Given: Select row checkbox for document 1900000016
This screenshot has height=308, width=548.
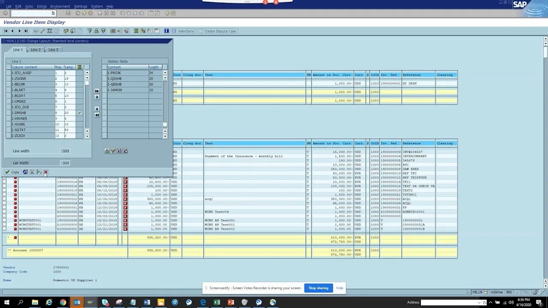Looking at the screenshot, I should click(x=4, y=186).
